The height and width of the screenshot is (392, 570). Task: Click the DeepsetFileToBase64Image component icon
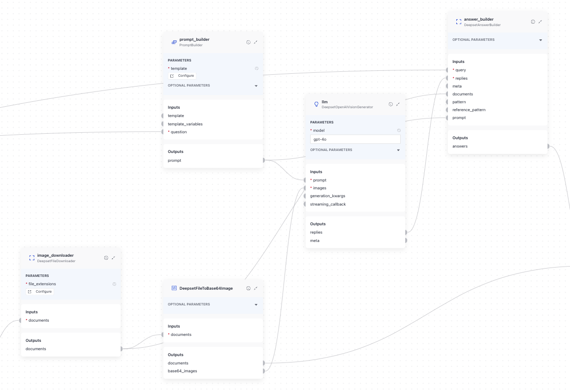[x=174, y=288]
